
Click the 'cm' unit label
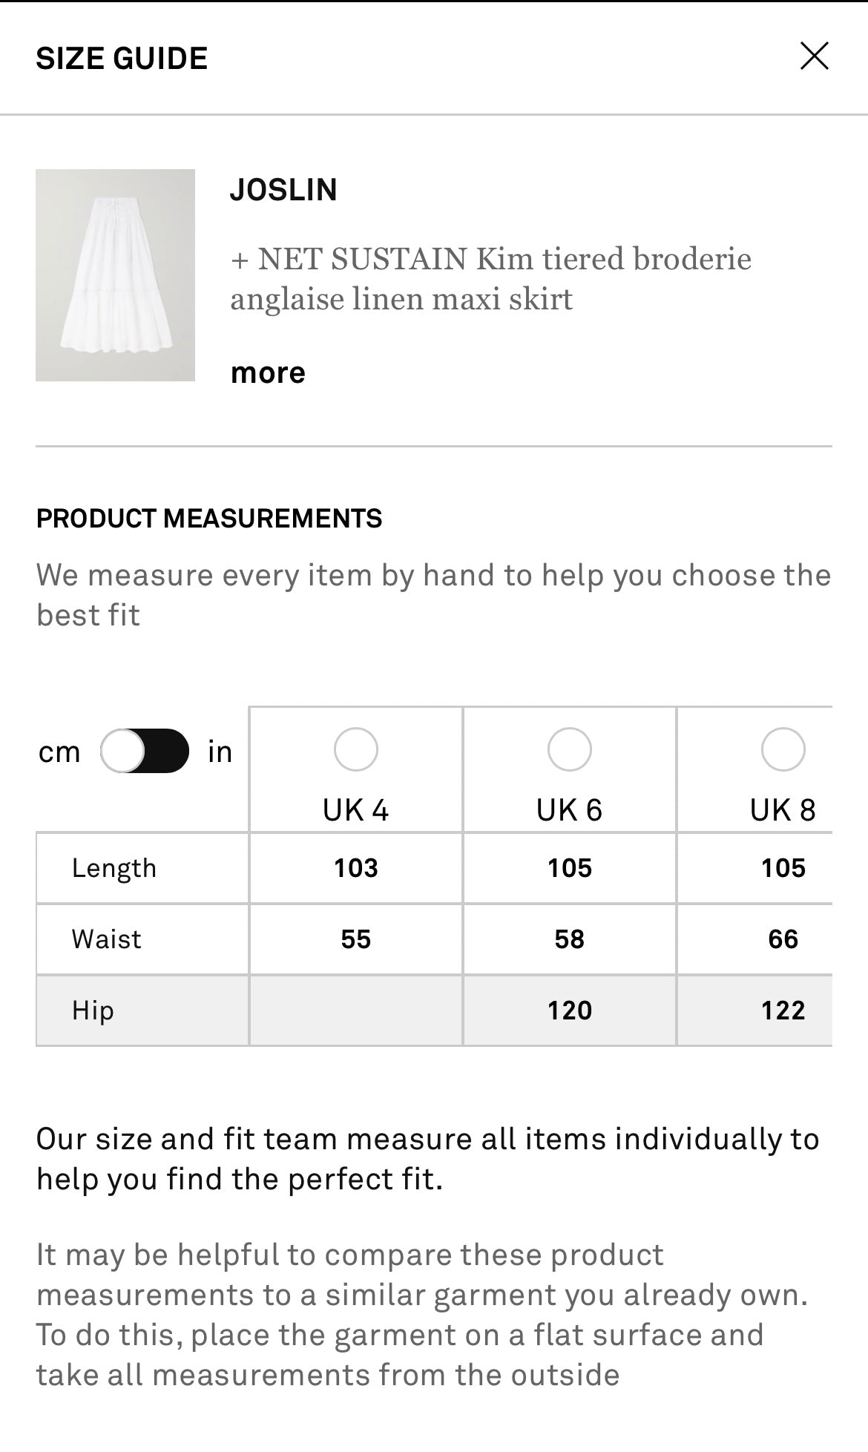tap(59, 752)
